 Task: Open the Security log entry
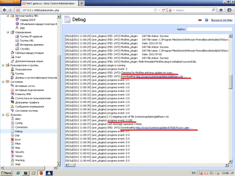click(19, 152)
